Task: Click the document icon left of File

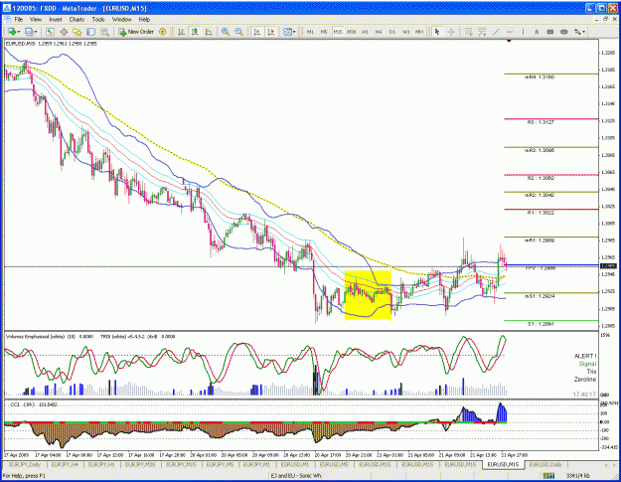Action: tap(8, 19)
